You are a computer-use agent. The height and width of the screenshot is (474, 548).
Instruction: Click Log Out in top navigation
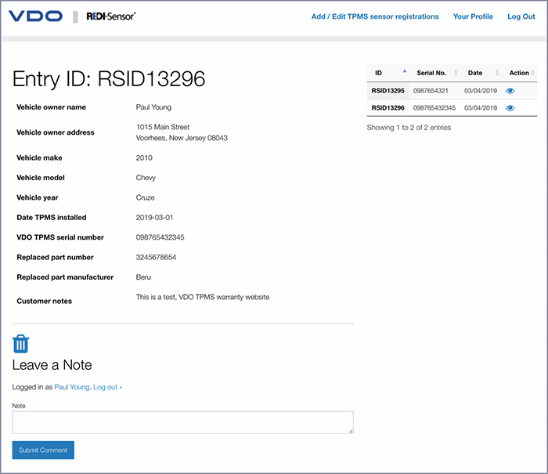[521, 16]
